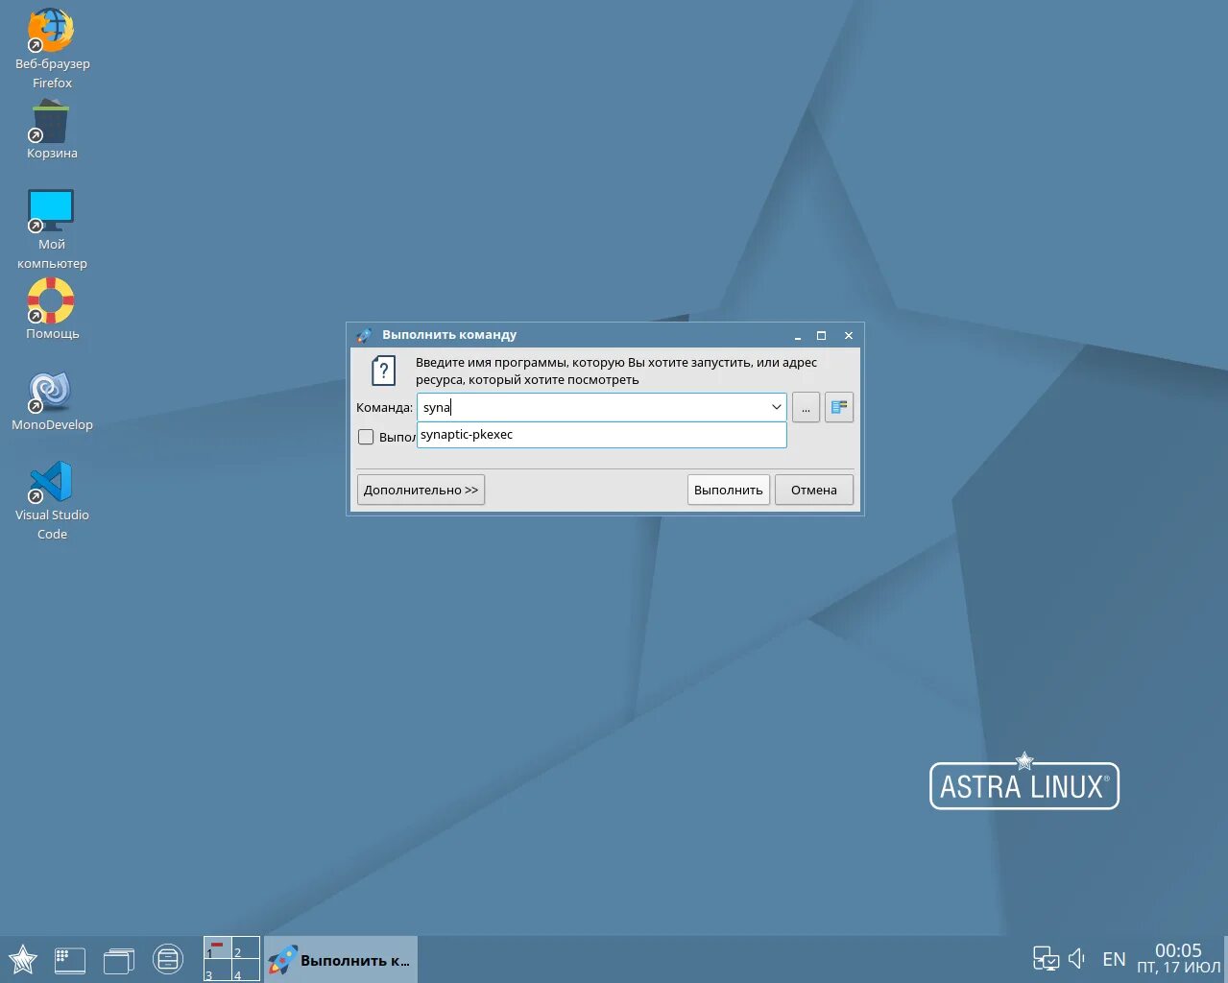Click the rocket icon in dialog title bar
Image resolution: width=1228 pixels, height=983 pixels.
(x=364, y=335)
